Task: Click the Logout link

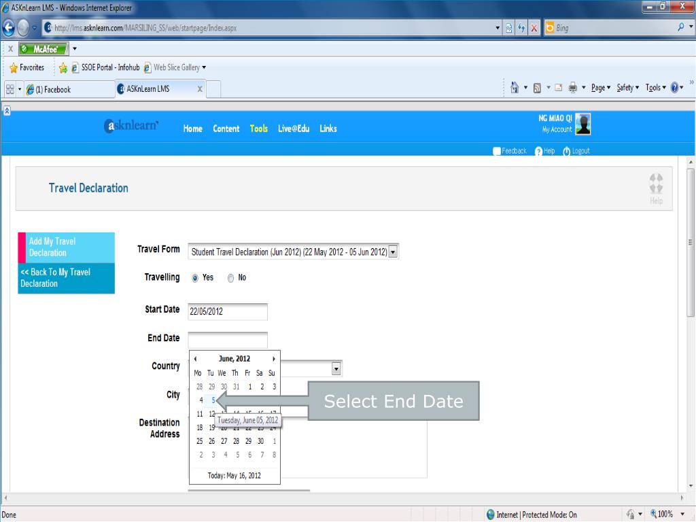Action: click(x=576, y=151)
